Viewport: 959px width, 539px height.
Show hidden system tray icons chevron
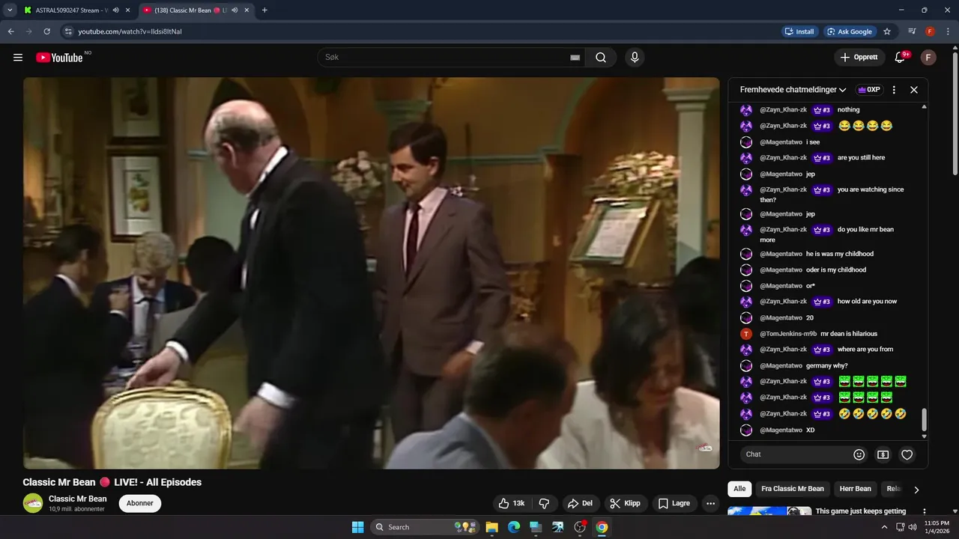tap(884, 527)
